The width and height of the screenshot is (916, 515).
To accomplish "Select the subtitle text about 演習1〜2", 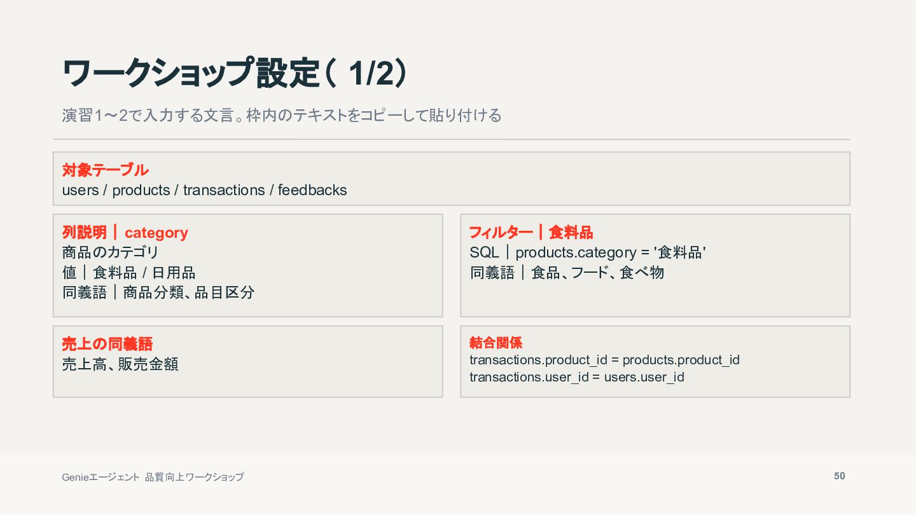I will point(282,116).
